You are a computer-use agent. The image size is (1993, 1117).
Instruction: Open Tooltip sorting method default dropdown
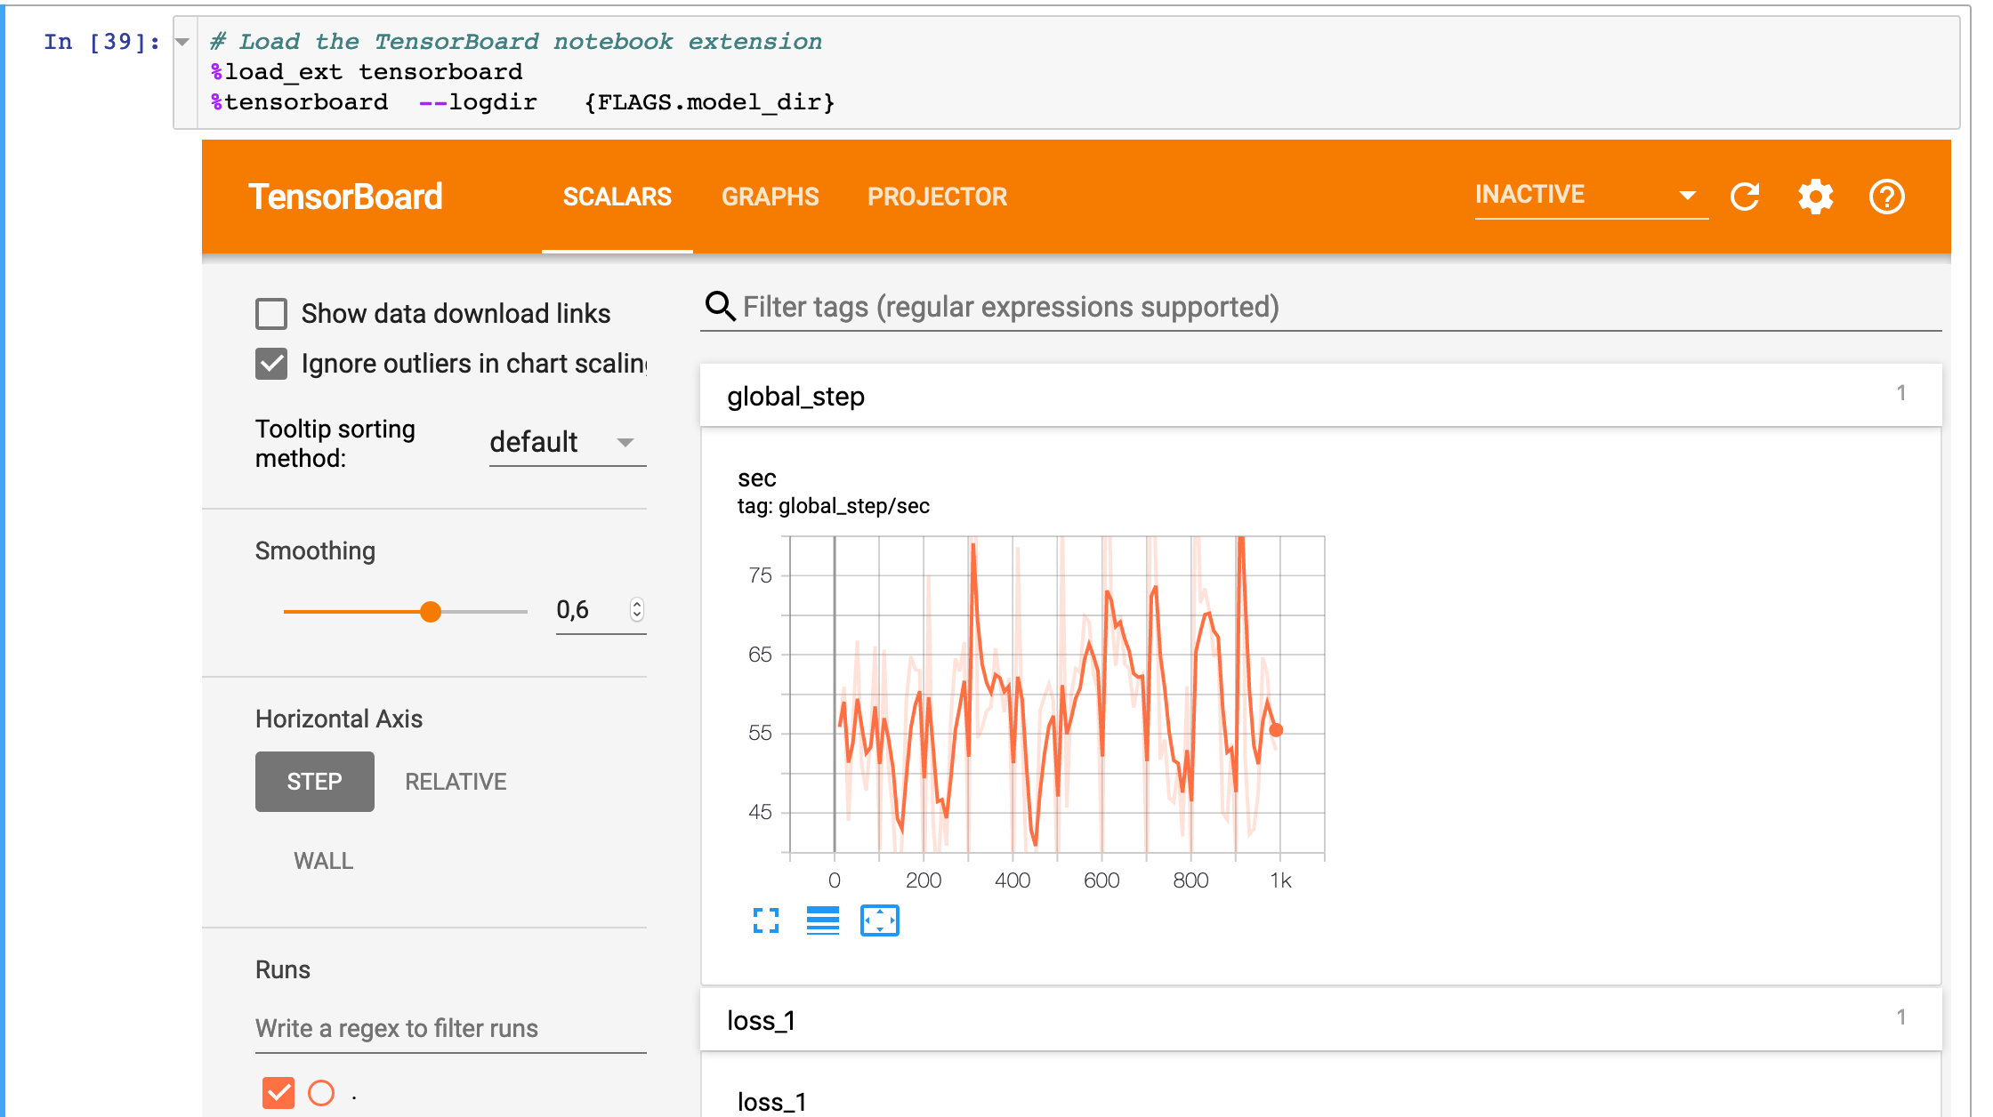567,442
